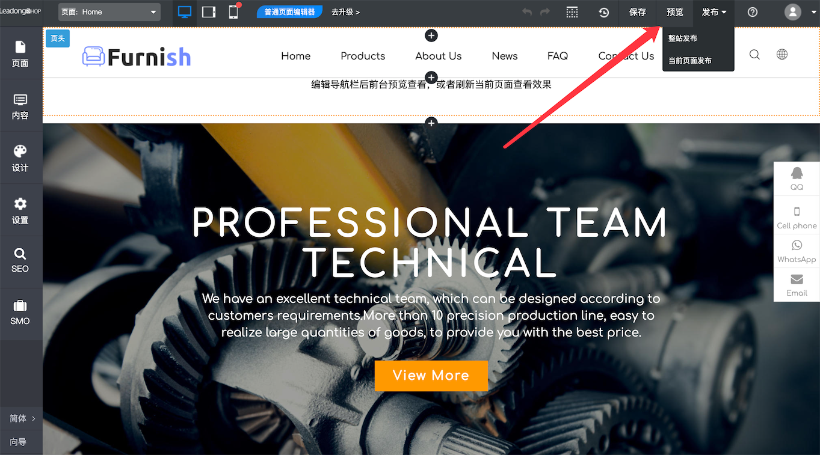Open the 设计 design palette panel
Screen dimensions: 820x455
20,157
